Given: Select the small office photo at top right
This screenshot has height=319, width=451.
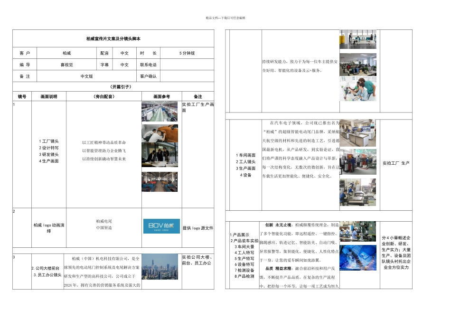Looking at the screenshot, I should [x=358, y=39].
